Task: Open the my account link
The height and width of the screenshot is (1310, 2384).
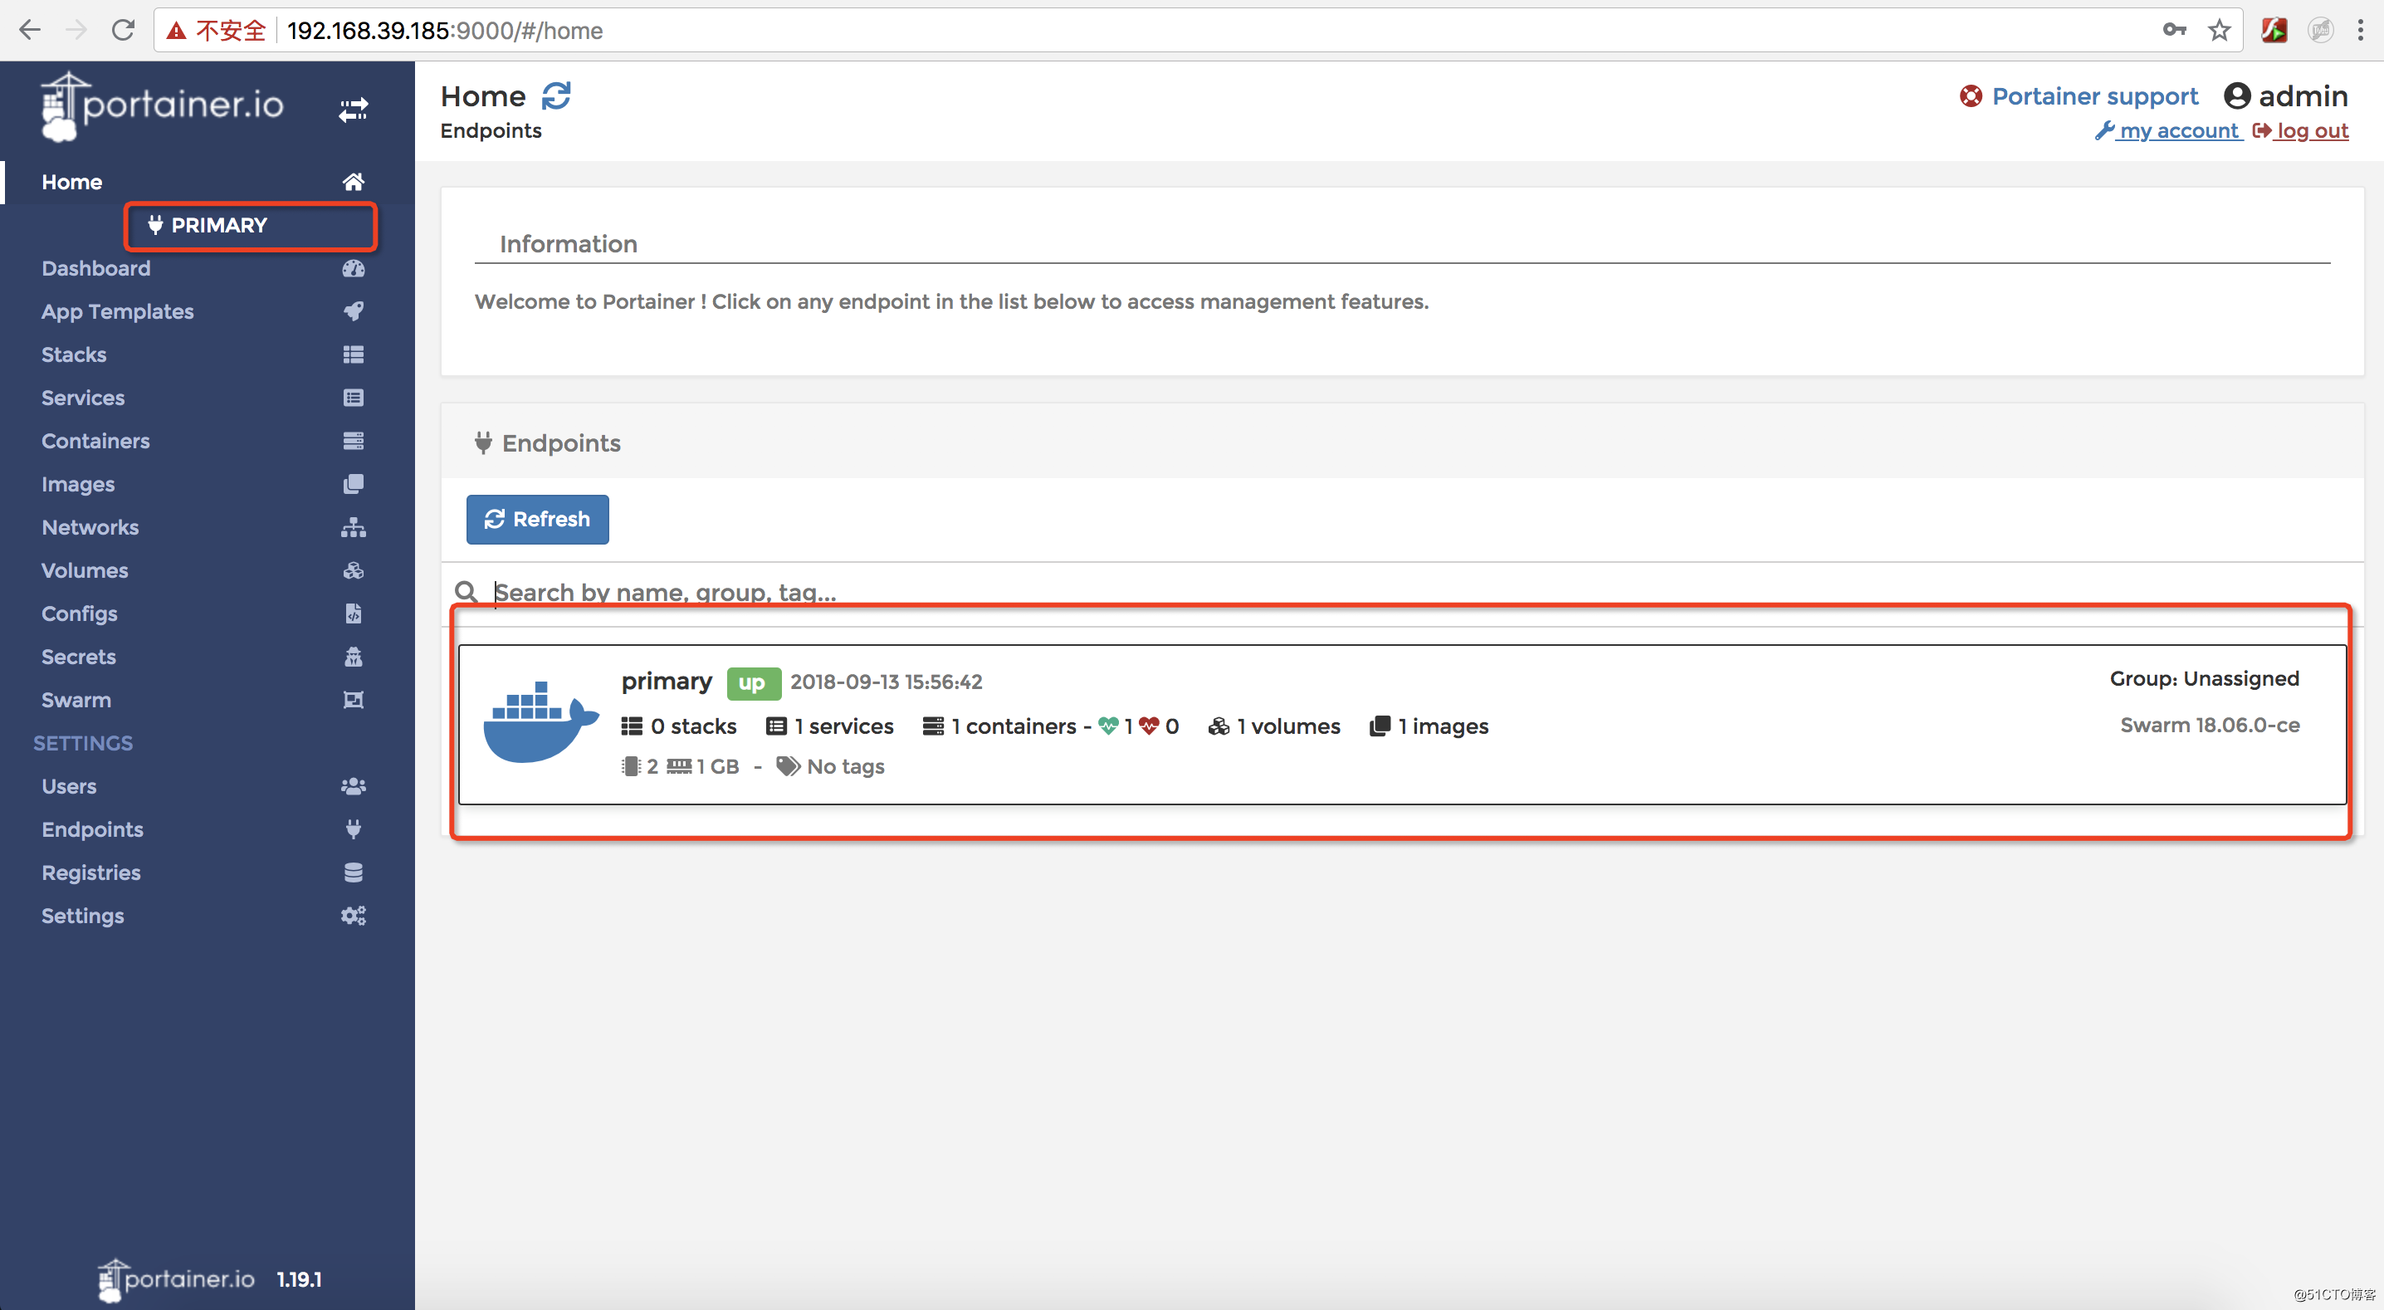Action: (x=2168, y=130)
